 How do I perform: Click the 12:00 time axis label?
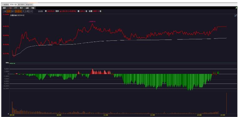coord(153,115)
